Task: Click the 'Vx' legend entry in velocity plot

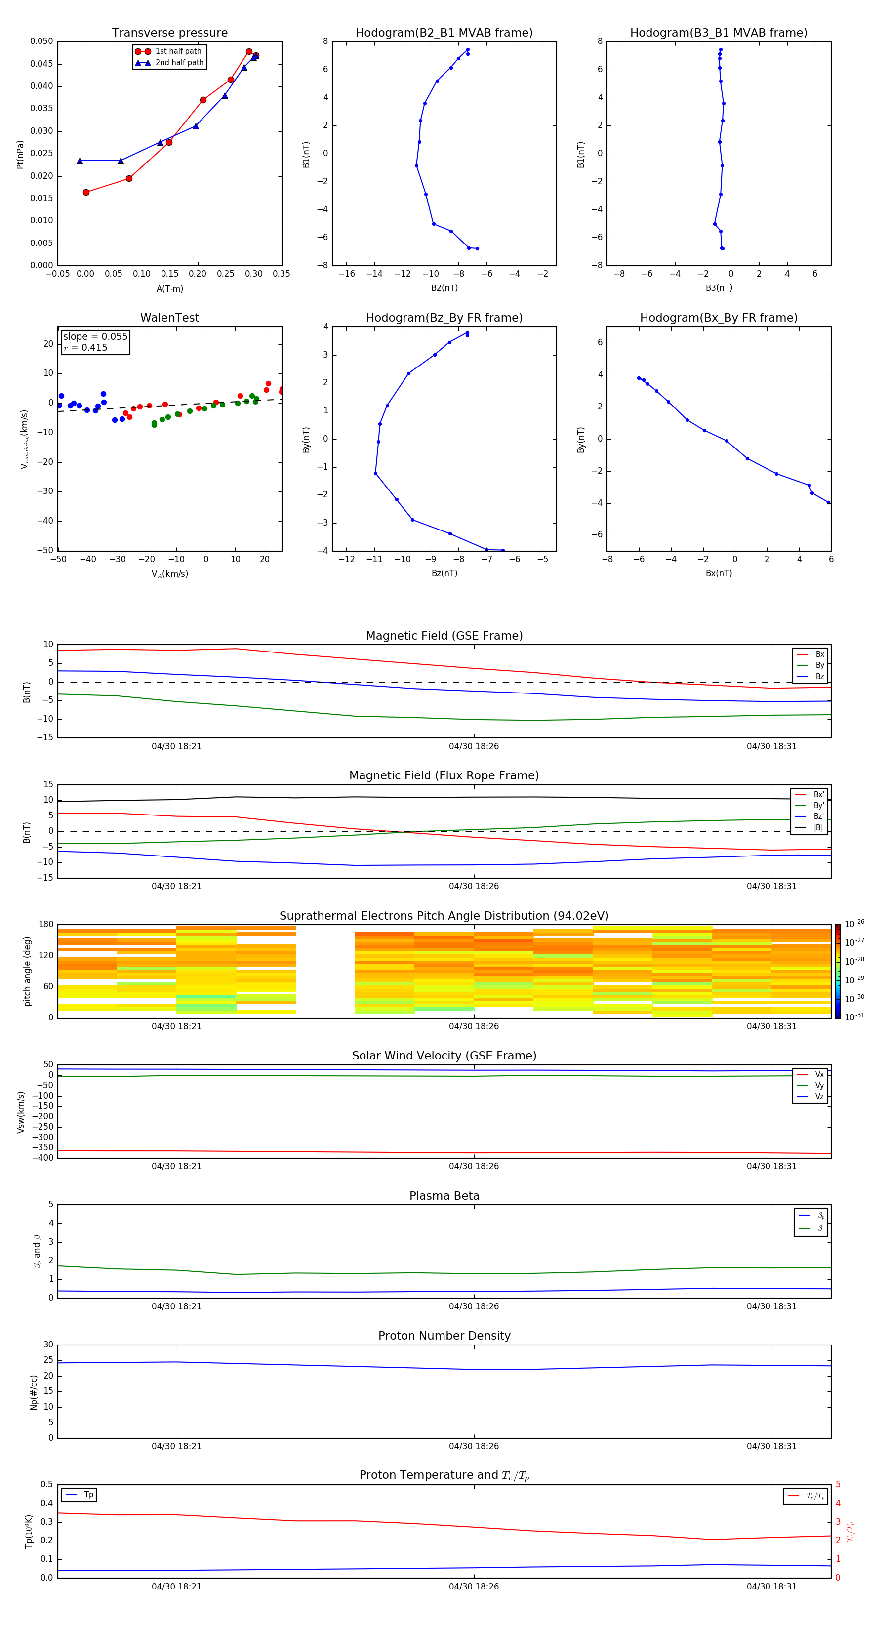Action: pos(810,1074)
